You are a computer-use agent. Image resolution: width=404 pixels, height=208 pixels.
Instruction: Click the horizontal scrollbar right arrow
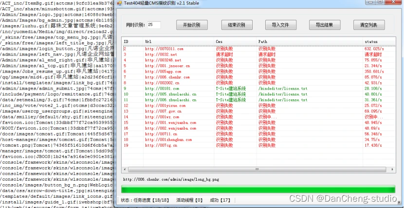click(393, 170)
